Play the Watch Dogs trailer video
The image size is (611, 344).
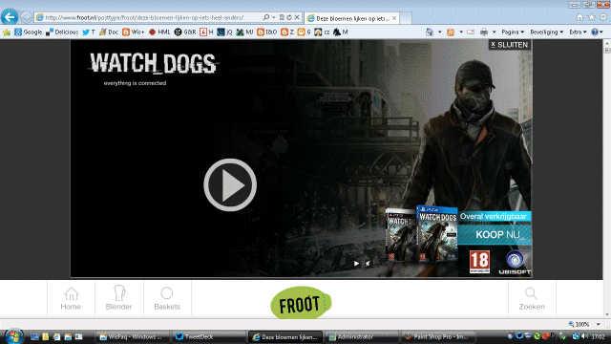pos(230,184)
